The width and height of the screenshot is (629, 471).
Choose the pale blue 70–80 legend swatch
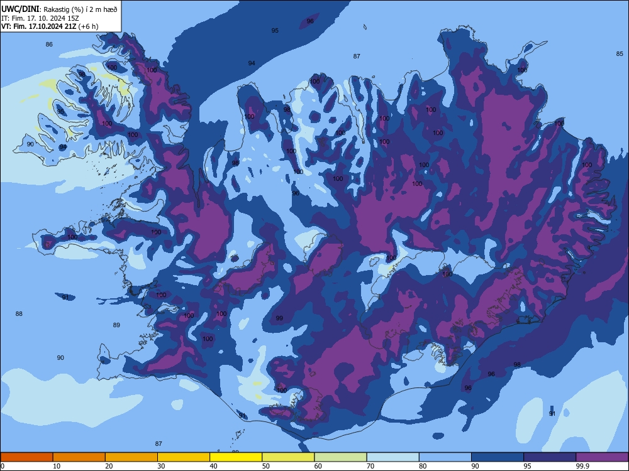click(x=392, y=457)
